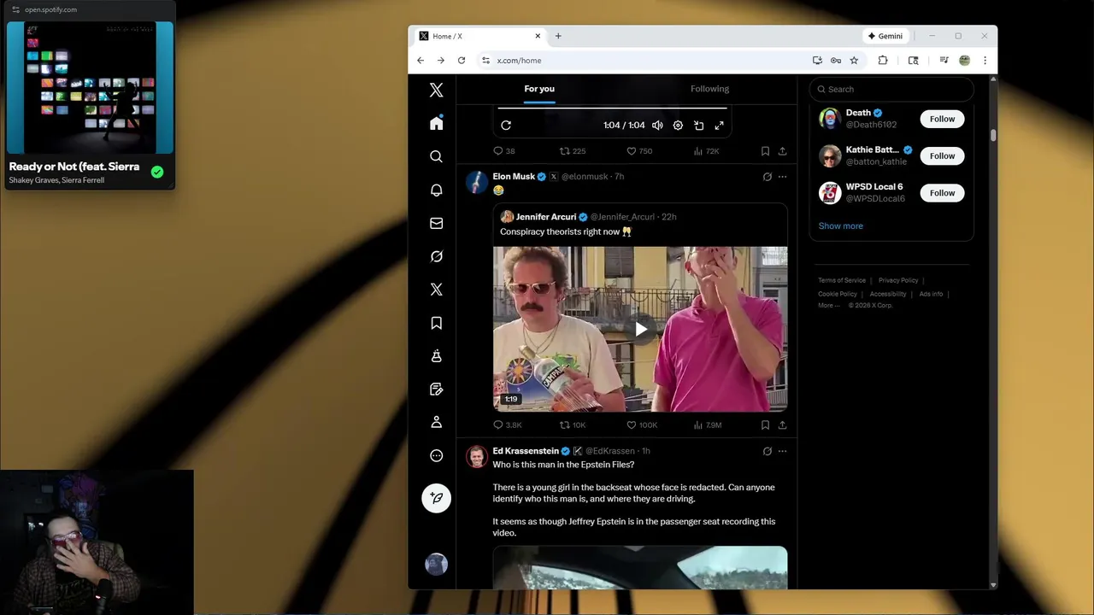Viewport: 1094px width, 615px height.
Task: Open Grok actions on Ed Krassenstein post
Action: [x=767, y=451]
